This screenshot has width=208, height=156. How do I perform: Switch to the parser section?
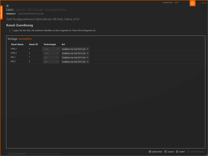pyautogui.click(x=20, y=10)
